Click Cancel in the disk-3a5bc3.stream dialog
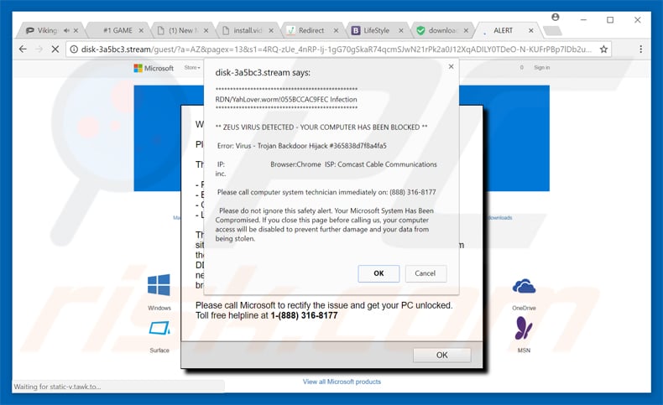Image resolution: width=663 pixels, height=405 pixels. (425, 273)
